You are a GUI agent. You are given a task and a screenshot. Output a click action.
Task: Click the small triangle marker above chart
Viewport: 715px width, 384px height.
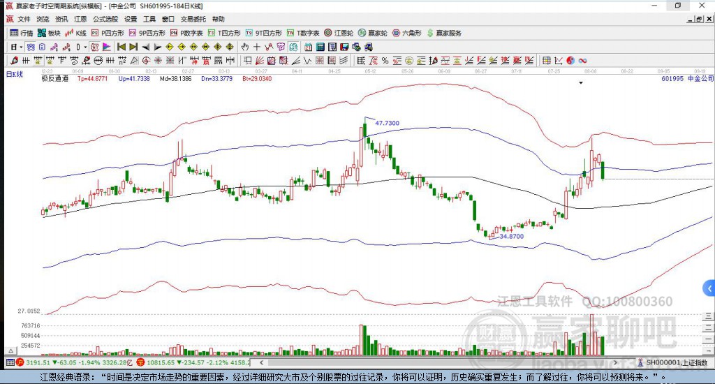[x=581, y=83]
